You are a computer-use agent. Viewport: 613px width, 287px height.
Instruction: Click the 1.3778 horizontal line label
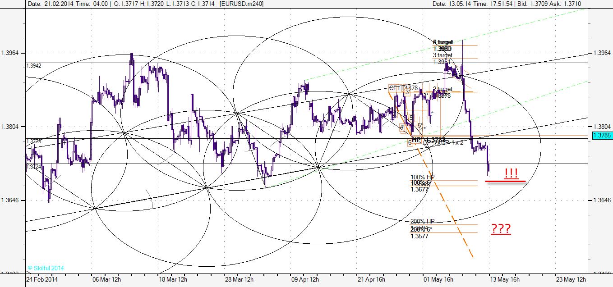tap(34, 141)
